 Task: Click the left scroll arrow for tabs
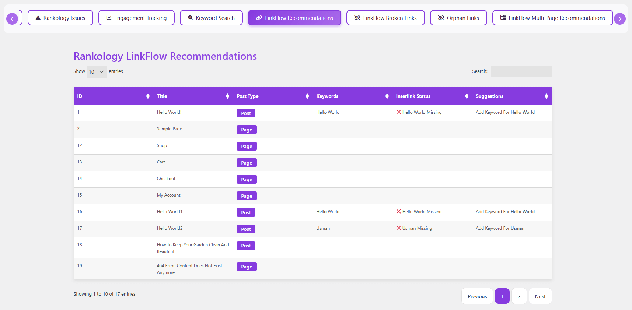click(12, 19)
